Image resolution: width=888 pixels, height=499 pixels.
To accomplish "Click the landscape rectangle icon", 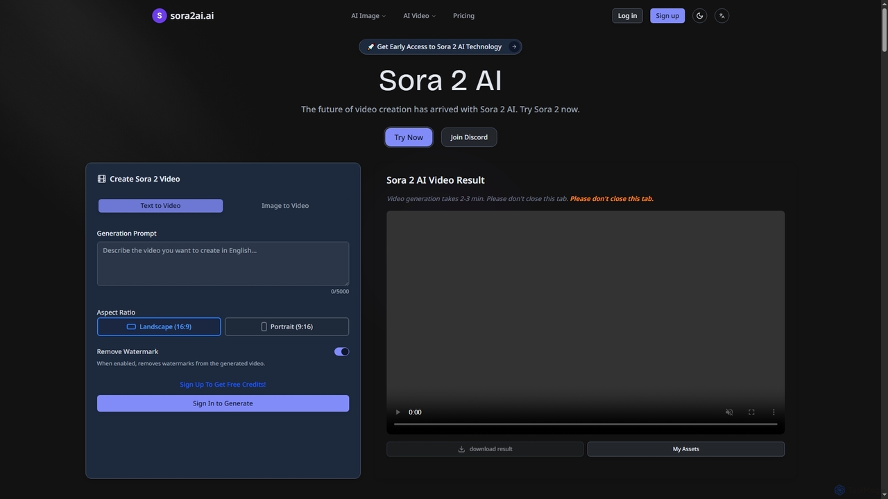I will (x=131, y=326).
